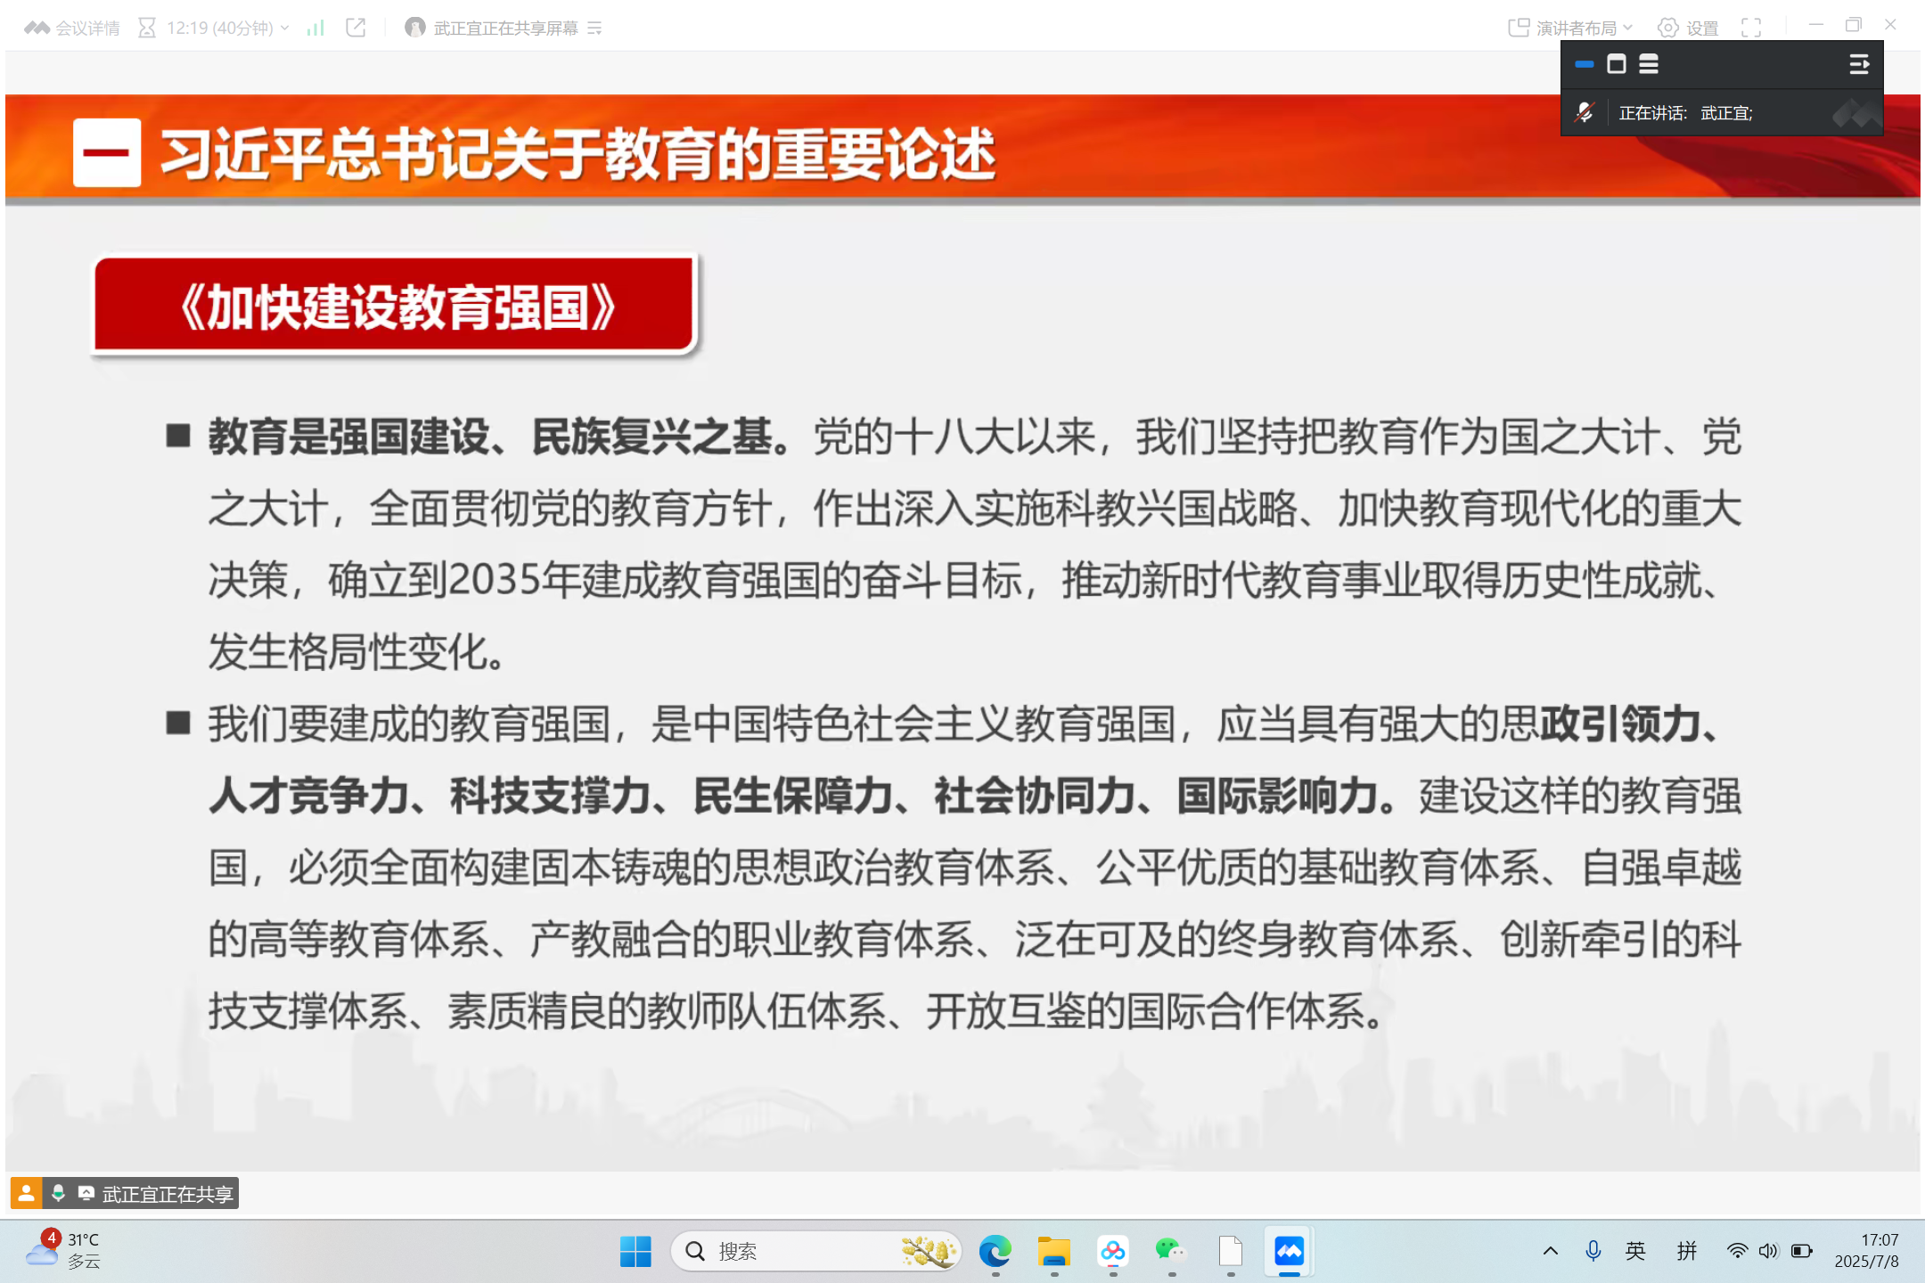Screen dimensions: 1925x1283
Task: Click the 英 input language indicator in tray
Action: 1636,1251
